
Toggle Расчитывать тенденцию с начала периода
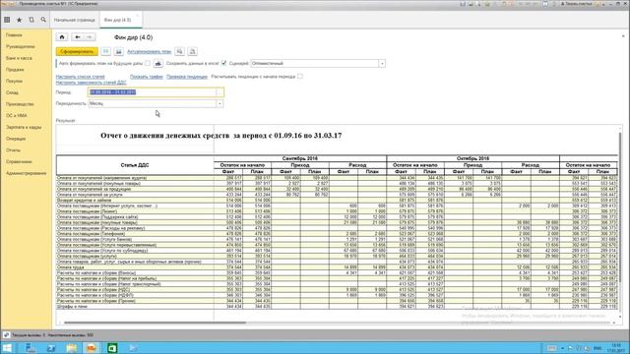[300, 77]
